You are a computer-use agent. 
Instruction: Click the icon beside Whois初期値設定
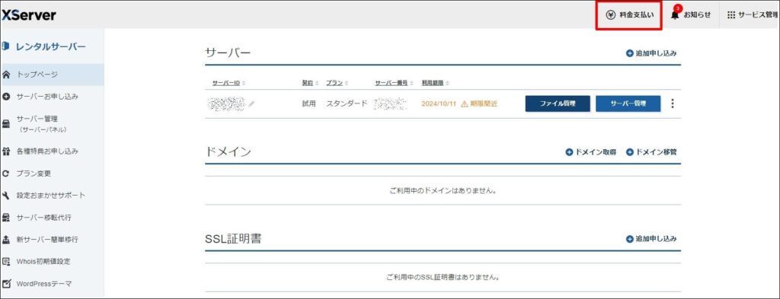coord(6,261)
